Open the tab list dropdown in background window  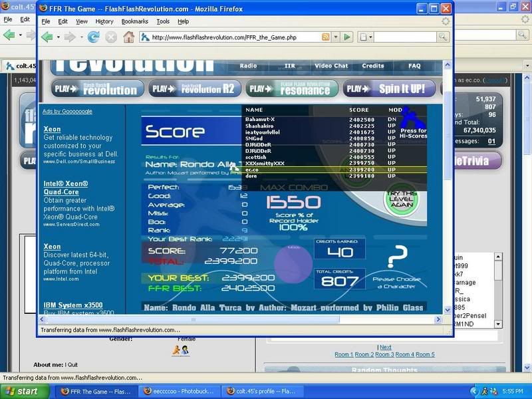tap(527, 65)
